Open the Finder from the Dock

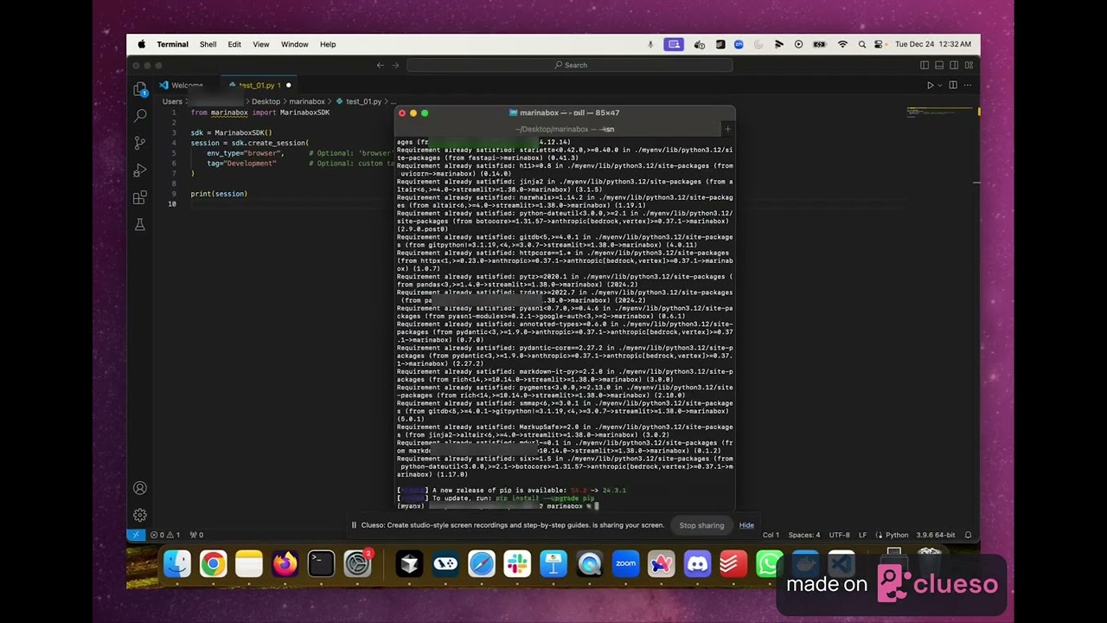coord(177,563)
